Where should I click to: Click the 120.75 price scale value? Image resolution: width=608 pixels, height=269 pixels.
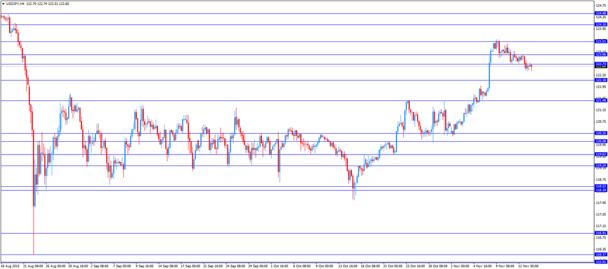pyautogui.click(x=601, y=122)
